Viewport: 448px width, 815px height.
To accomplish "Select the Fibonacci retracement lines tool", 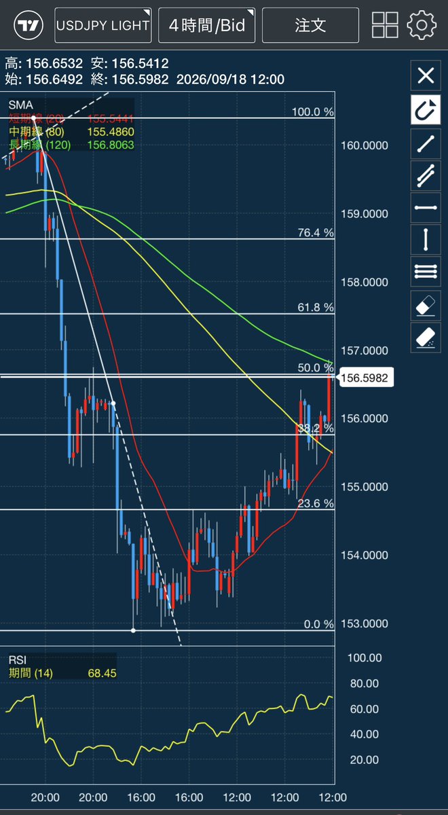I will (x=426, y=272).
